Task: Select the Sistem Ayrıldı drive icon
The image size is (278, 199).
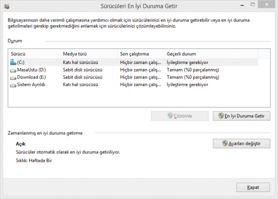Action: pos(14,85)
